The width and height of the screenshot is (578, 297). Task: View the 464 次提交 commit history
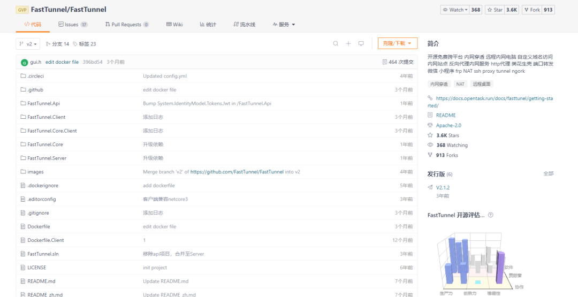398,62
